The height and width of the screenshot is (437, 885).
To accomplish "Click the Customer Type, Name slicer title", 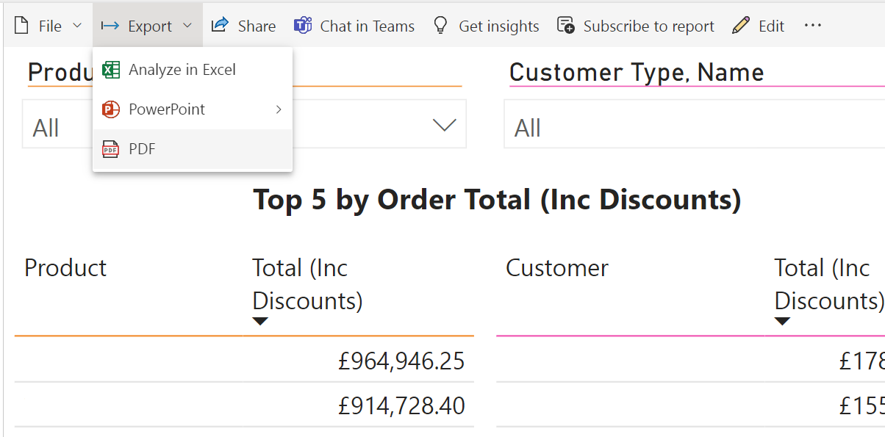I will (637, 72).
